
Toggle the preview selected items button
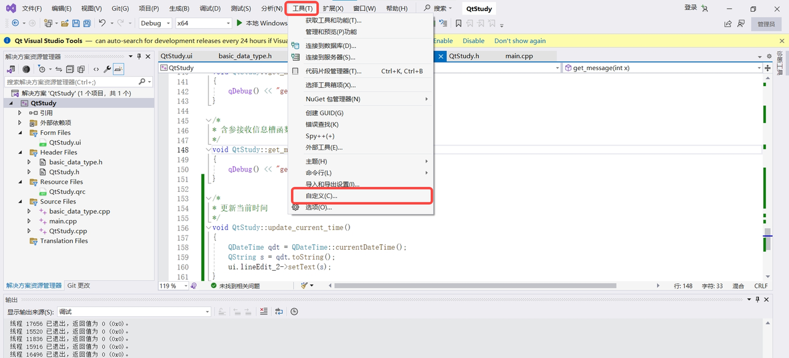(x=118, y=69)
